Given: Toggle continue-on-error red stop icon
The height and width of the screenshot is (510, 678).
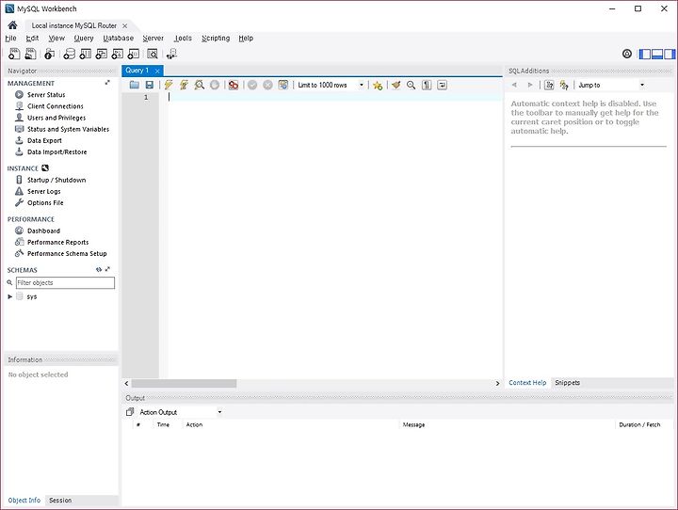Looking at the screenshot, I should click(x=234, y=85).
